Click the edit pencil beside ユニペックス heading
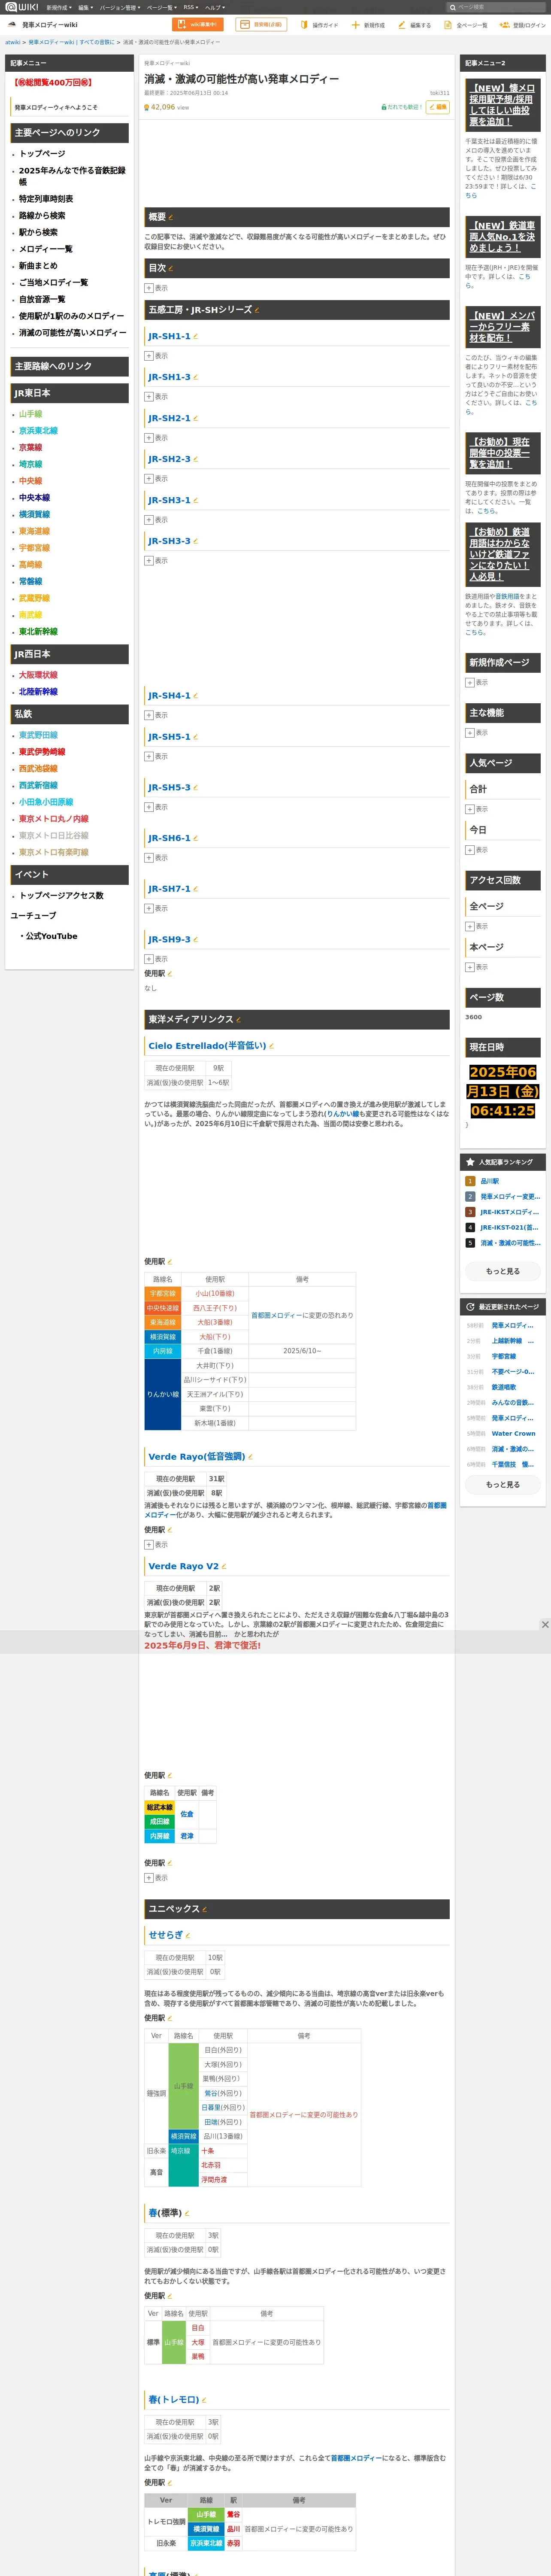 click(205, 1909)
